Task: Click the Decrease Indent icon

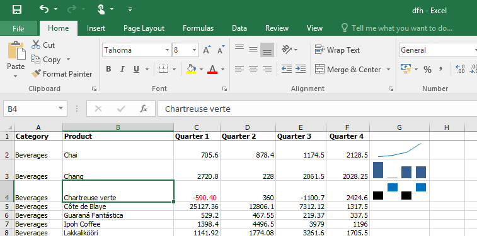Action: 286,69
